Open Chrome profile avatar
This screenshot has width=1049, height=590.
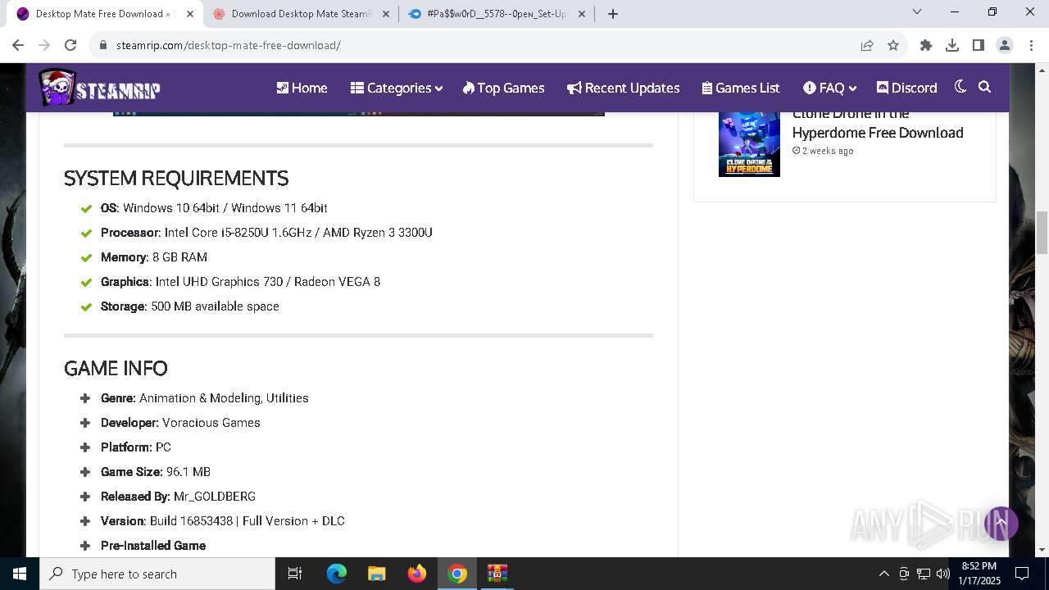(1005, 45)
